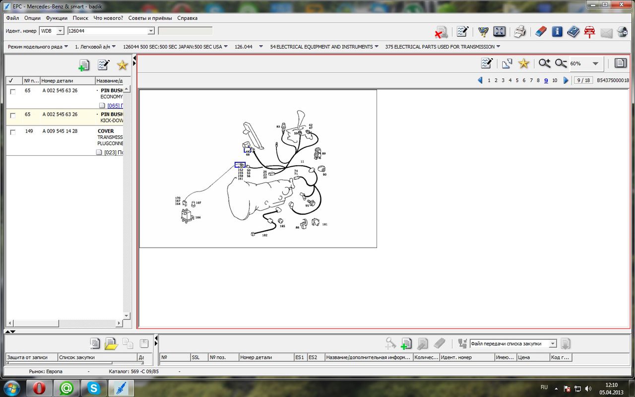Image resolution: width=635 pixels, height=397 pixels.
Task: Click the gold star favorites icon in parts panel
Action: point(122,65)
